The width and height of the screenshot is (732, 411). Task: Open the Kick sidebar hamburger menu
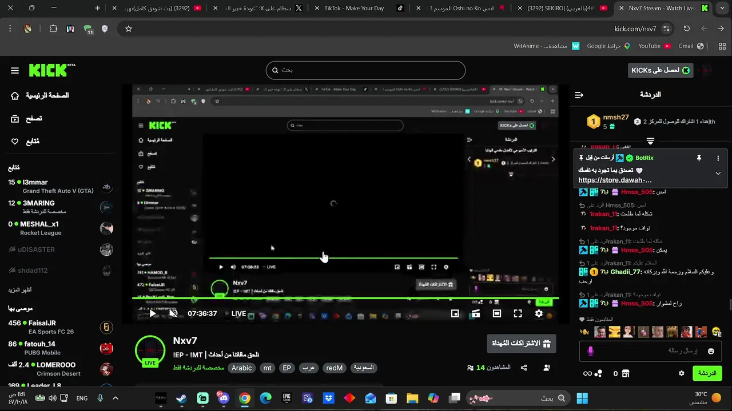[x=15, y=71]
